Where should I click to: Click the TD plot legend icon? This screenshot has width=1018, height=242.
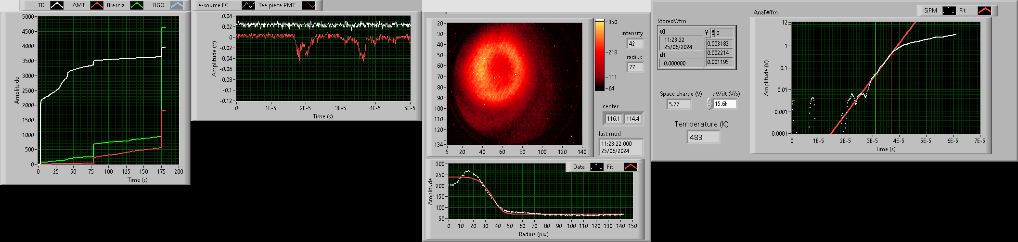click(x=57, y=5)
